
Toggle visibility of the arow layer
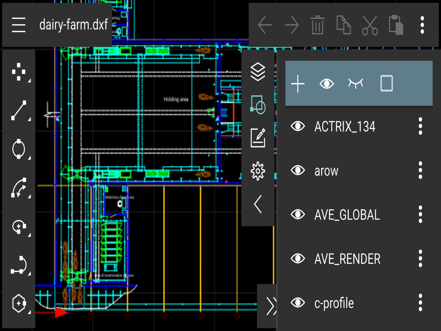pyautogui.click(x=298, y=170)
